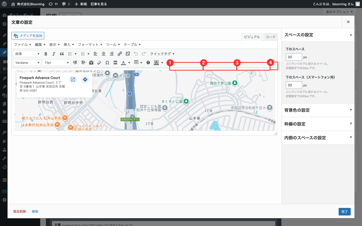The width and height of the screenshot is (362, 226).
Task: Apply italic formatting
Action: point(54,54)
